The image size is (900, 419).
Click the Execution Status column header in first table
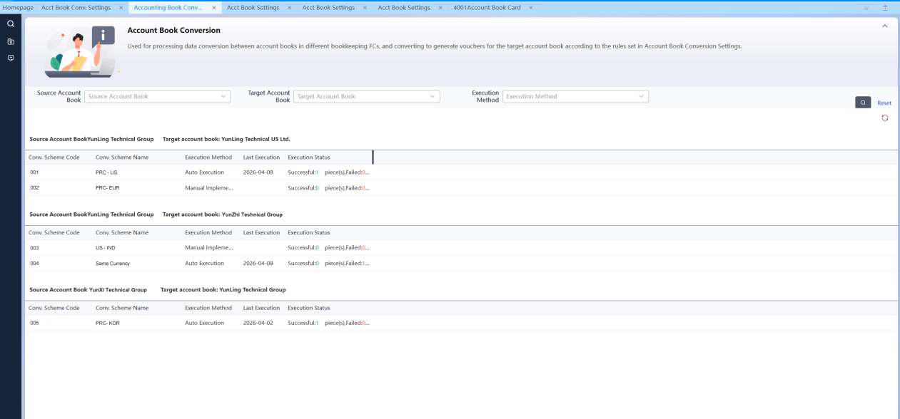point(308,157)
